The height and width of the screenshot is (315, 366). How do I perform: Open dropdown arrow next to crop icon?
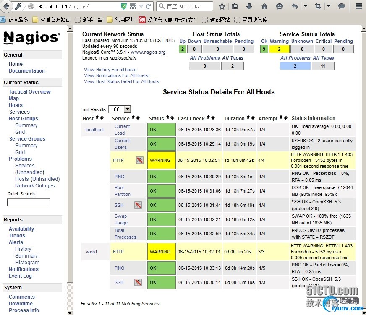tap(329, 6)
